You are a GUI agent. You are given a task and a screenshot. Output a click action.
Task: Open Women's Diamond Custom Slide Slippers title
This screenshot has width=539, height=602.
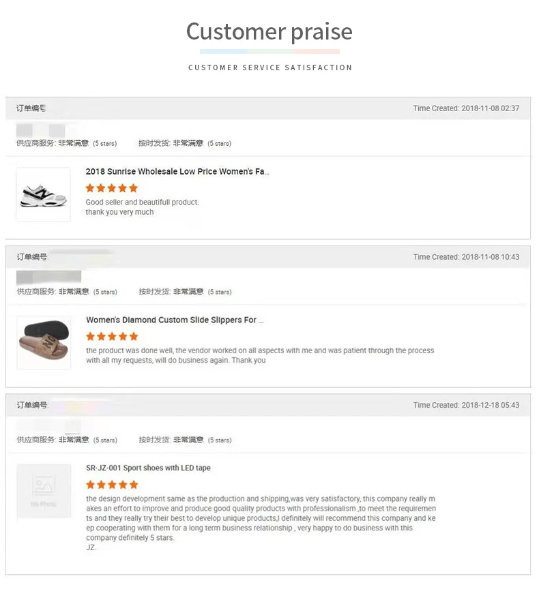(175, 320)
